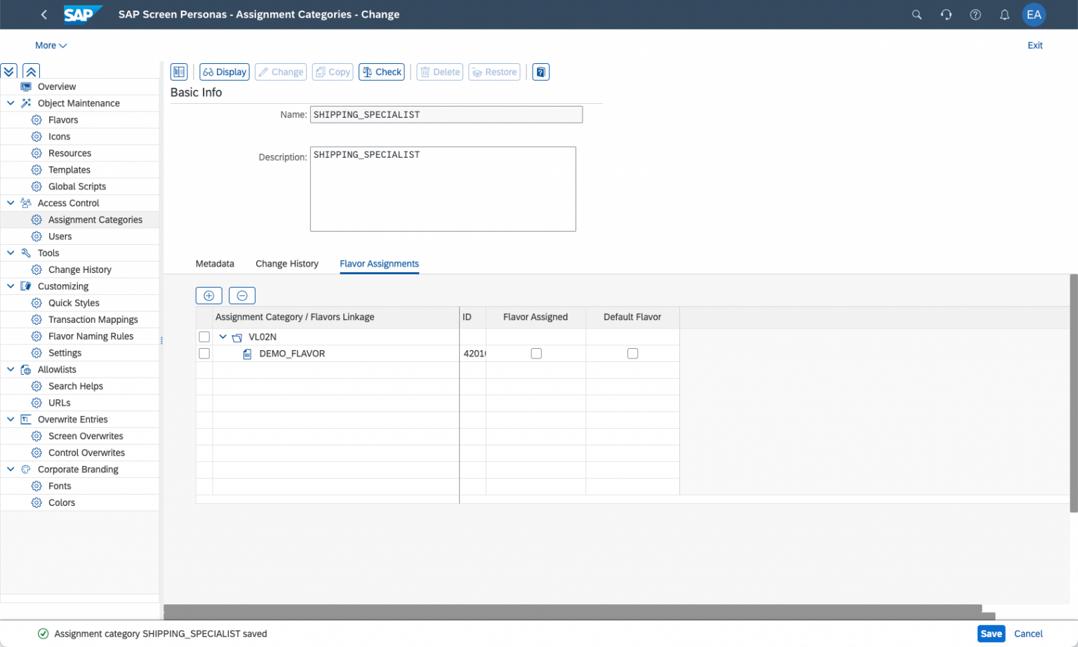Switch to the Metadata tab
Image resolution: width=1078 pixels, height=647 pixels.
point(215,263)
